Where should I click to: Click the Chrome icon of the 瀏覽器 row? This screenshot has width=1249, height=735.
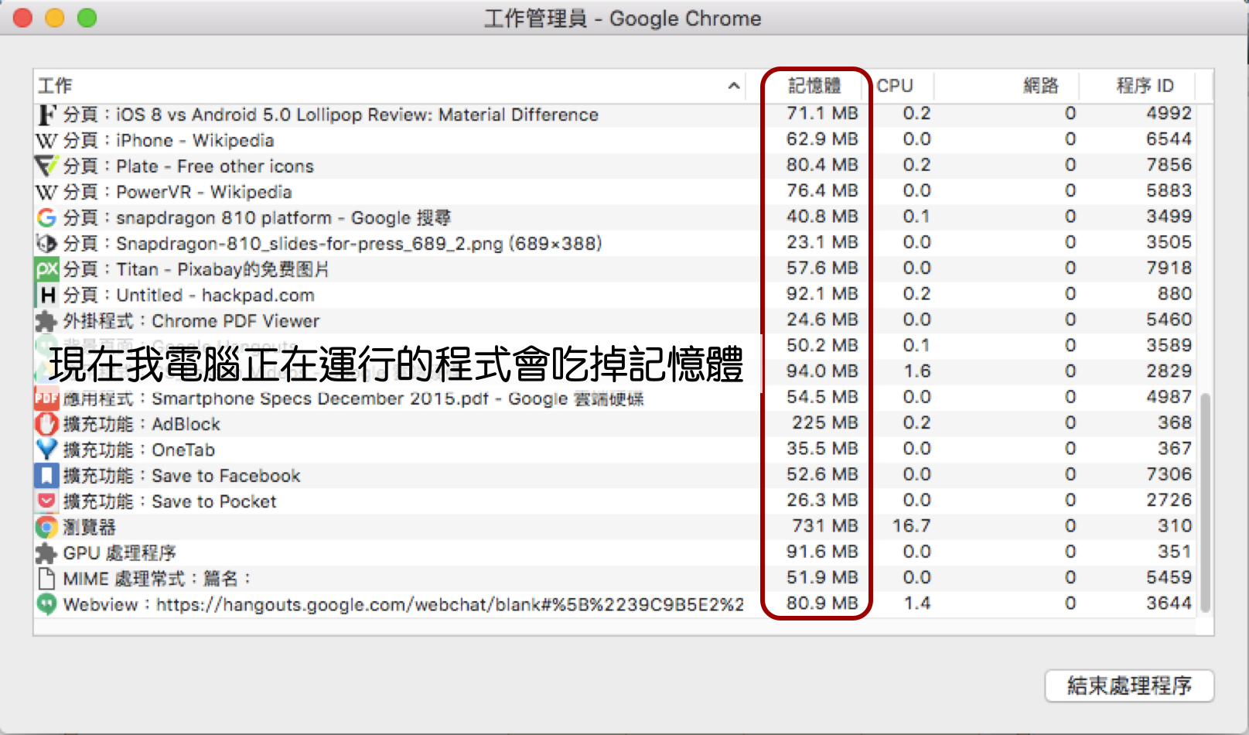(46, 527)
